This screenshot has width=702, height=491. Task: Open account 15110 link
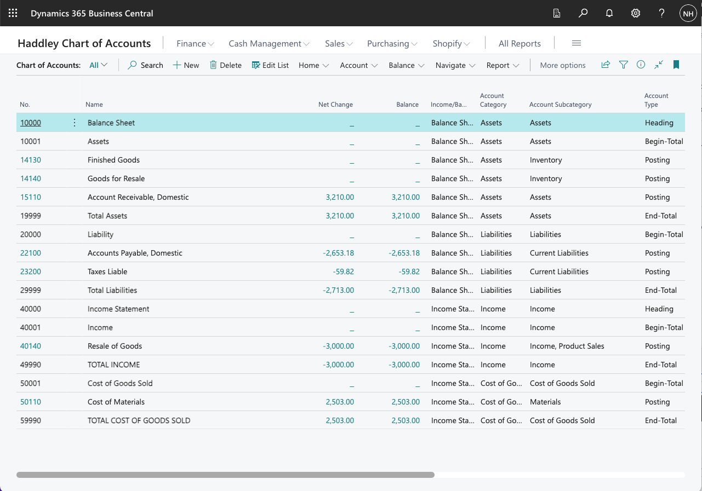coord(31,197)
